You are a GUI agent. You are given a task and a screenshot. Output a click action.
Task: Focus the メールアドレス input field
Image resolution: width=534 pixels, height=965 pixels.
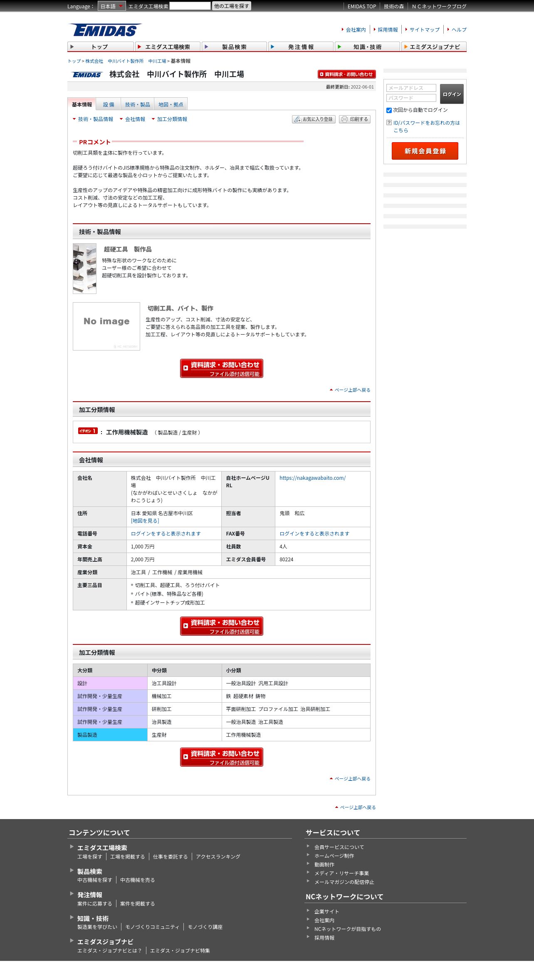click(x=411, y=88)
